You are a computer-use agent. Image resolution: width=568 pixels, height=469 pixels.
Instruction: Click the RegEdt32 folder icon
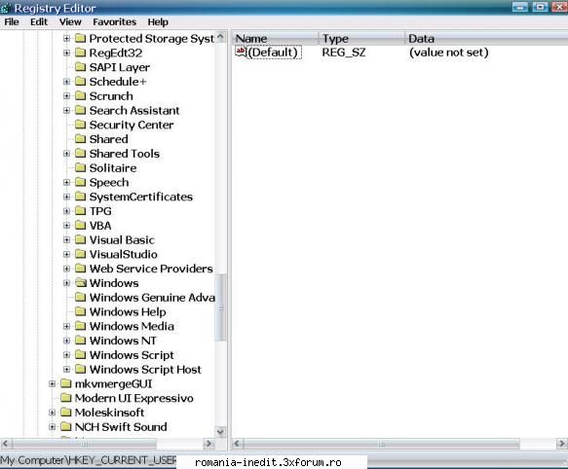pyautogui.click(x=81, y=53)
